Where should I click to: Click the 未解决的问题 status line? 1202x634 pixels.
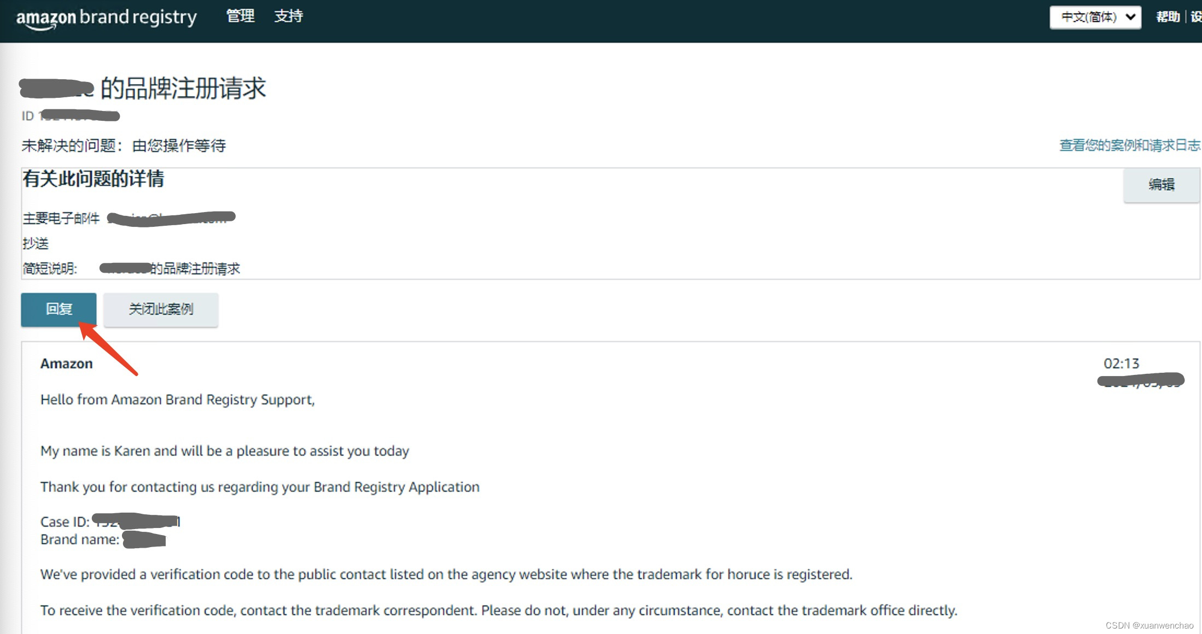(124, 146)
